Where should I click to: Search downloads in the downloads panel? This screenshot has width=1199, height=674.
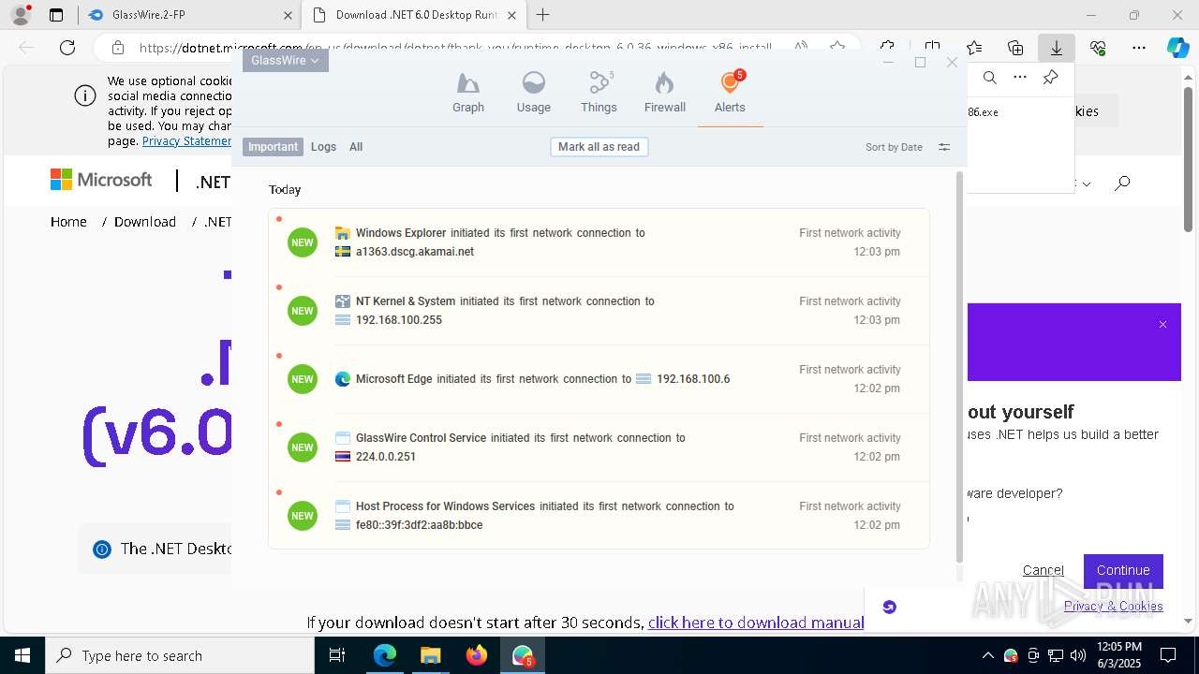(x=989, y=78)
